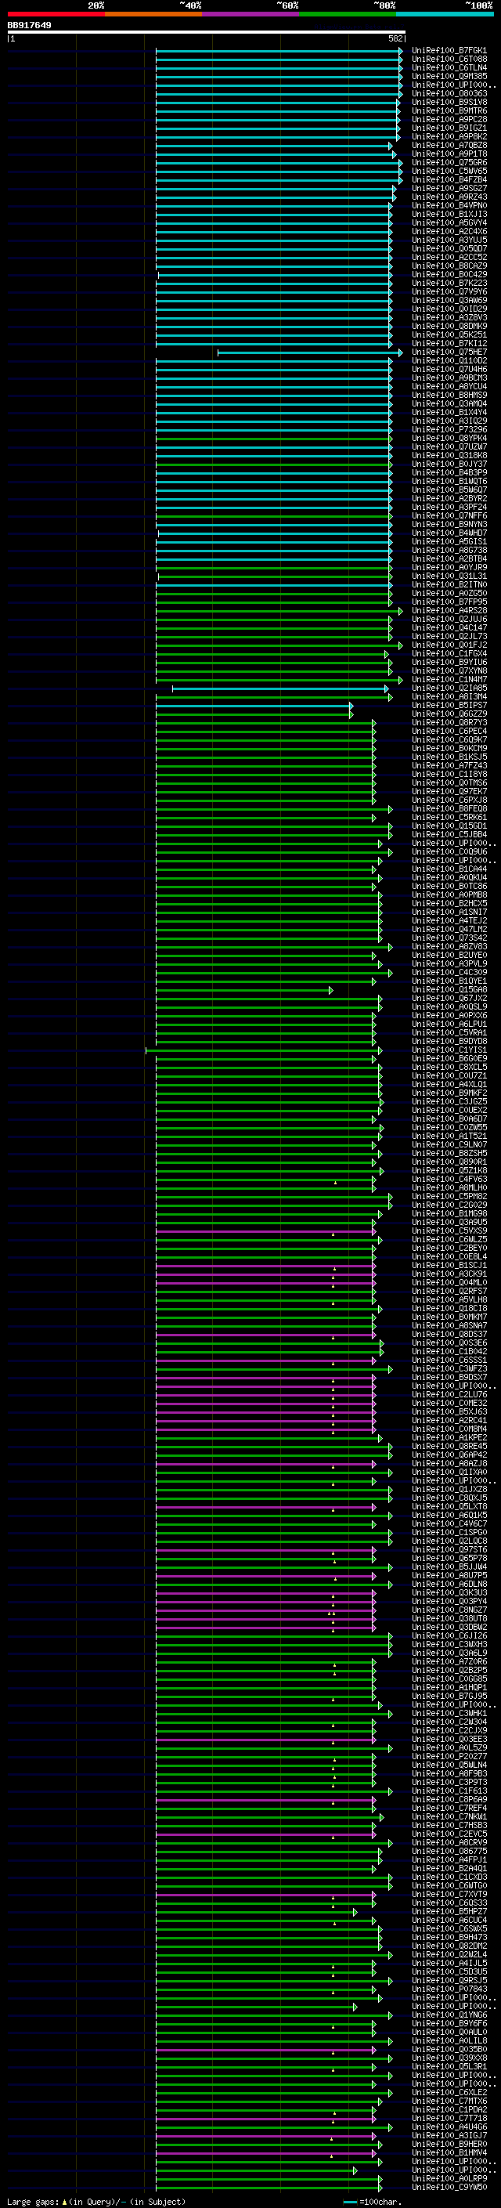Open hit UniRef100_B7FGK1
501x2208 pixels.
click(449, 51)
